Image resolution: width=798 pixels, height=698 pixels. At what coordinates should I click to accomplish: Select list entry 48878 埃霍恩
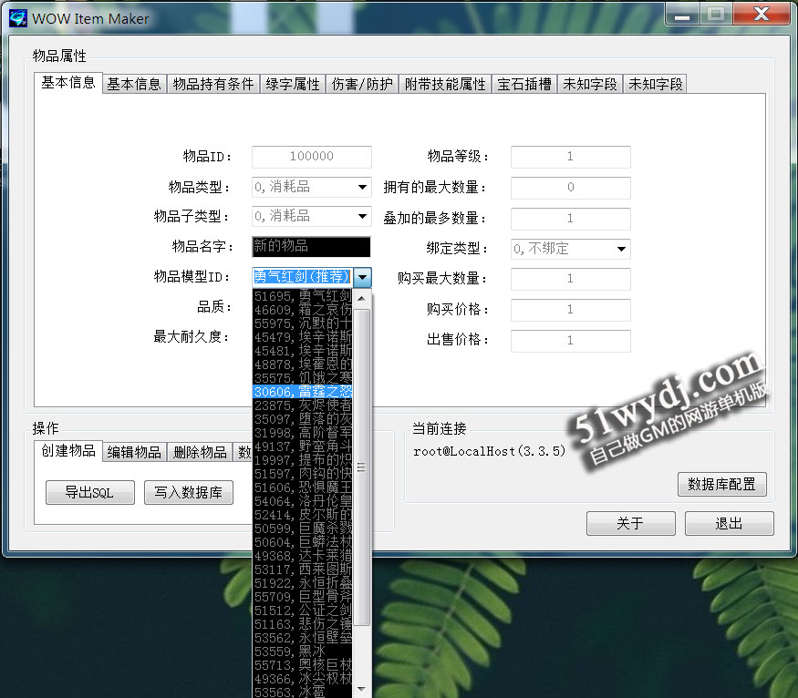tap(302, 364)
